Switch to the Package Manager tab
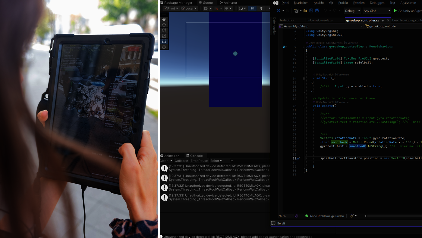This screenshot has width=422, height=238. 176,3
